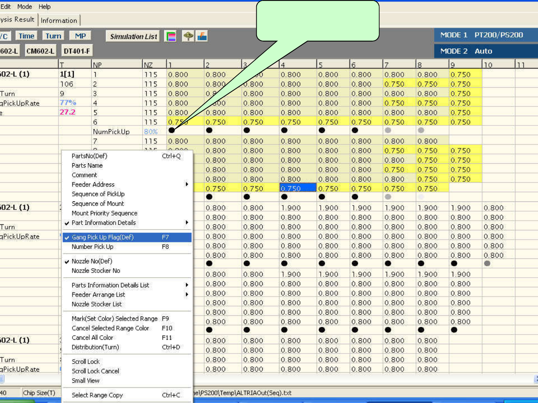Click the tree diagram toolbar icon
The image size is (538, 403).
[188, 36]
